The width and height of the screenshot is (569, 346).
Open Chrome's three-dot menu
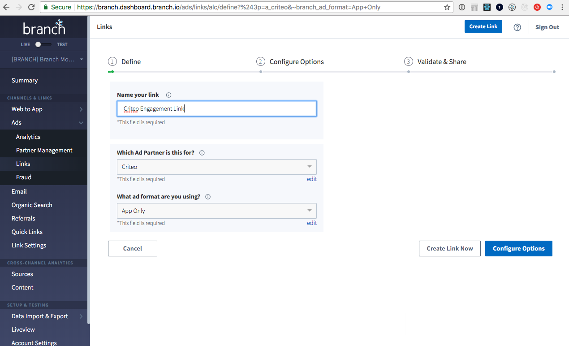562,7
